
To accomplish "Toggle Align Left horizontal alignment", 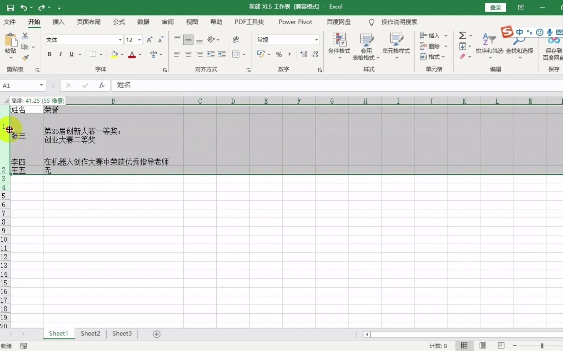I will click(177, 54).
